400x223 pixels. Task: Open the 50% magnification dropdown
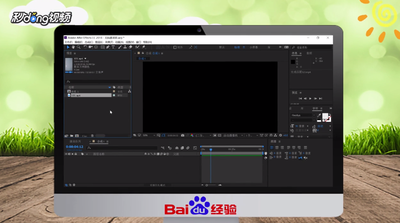149,135
